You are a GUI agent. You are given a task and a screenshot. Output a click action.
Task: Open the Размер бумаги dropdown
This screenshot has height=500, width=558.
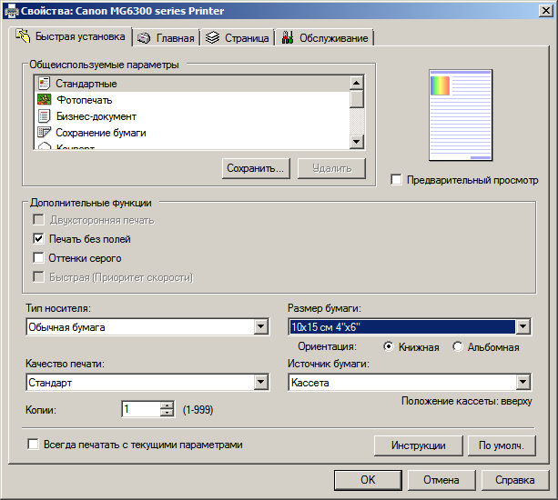(522, 326)
